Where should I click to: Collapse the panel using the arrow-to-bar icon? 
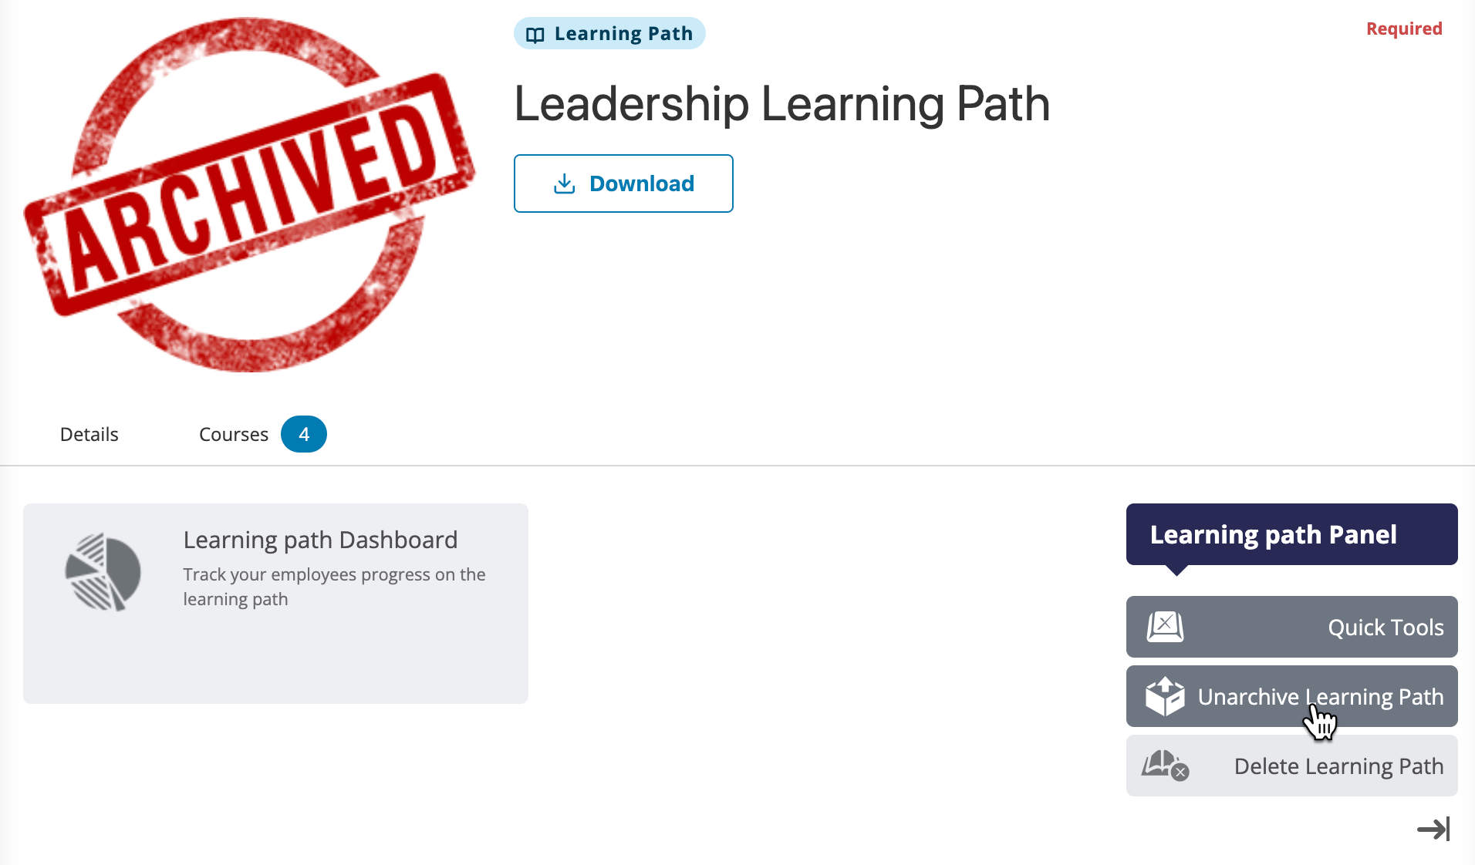(1433, 830)
